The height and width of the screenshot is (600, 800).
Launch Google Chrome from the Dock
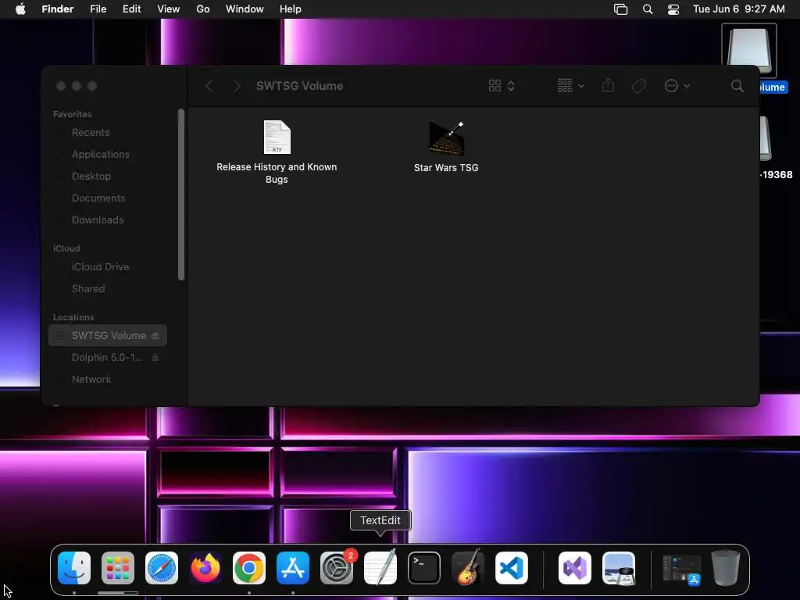[x=249, y=568]
